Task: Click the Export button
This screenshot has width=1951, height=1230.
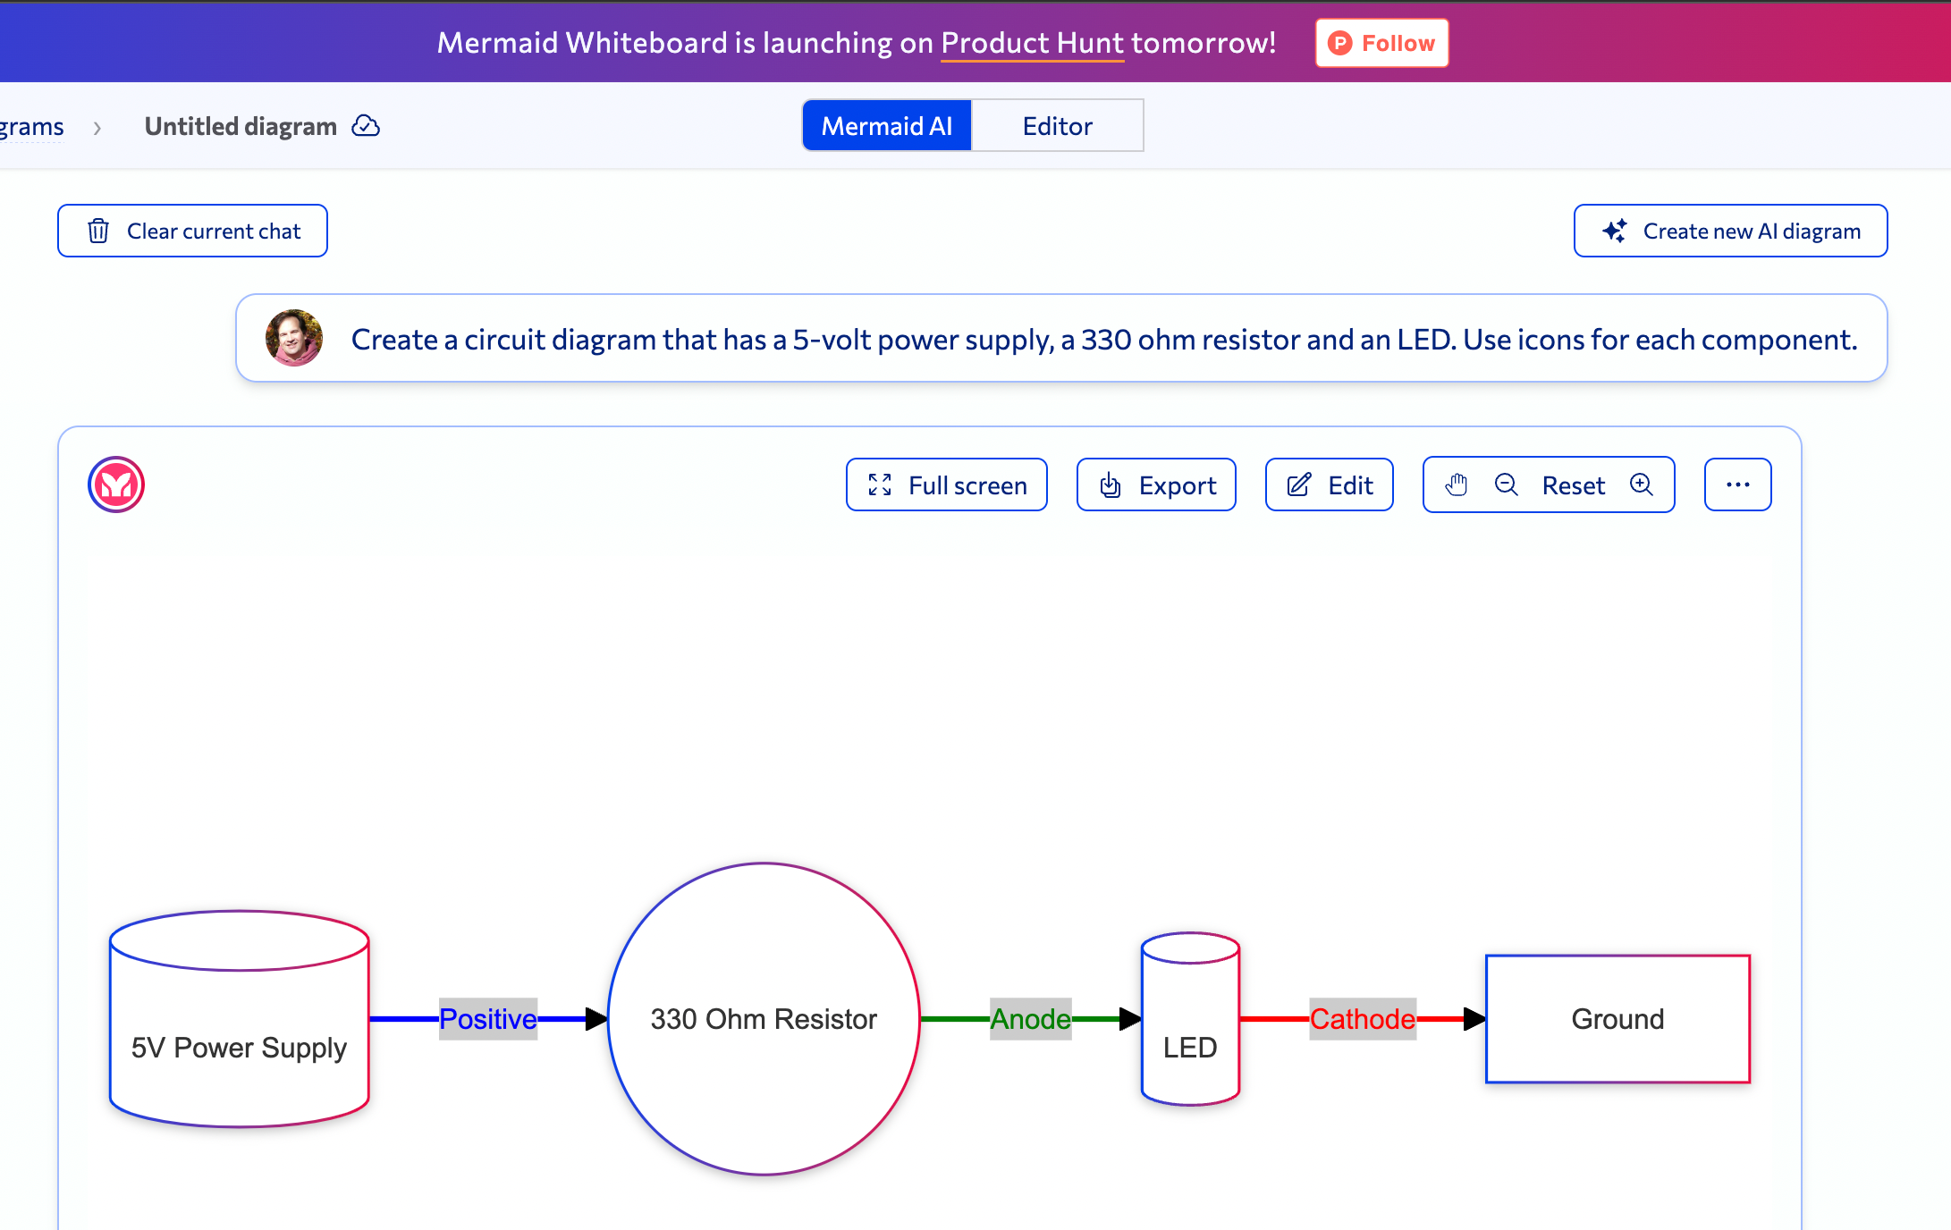Action: tap(1157, 485)
